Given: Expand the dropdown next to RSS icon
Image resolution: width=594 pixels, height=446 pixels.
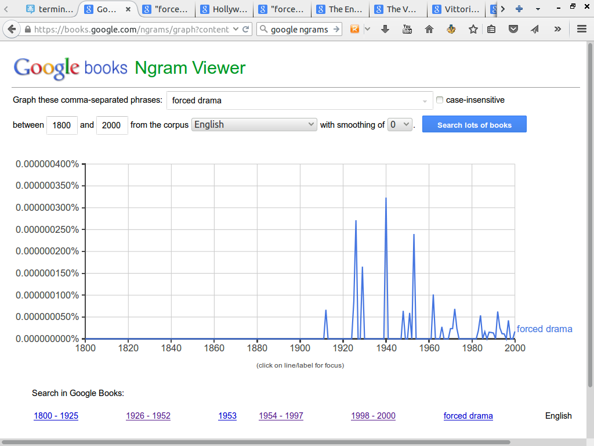Looking at the screenshot, I should click(367, 29).
